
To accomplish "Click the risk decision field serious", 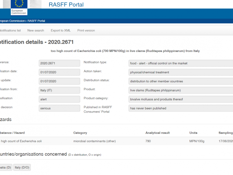I will pos(59,108).
